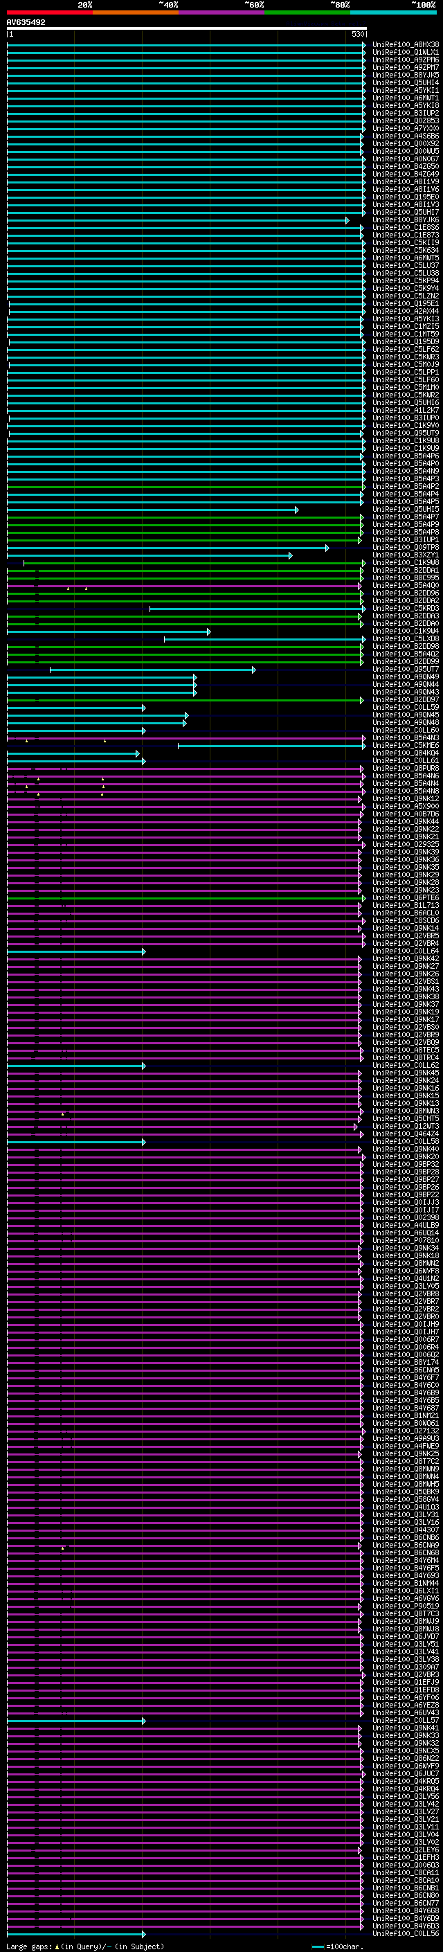
Task: Click the label UniRef100_Q95UT9
Action: pos(405,433)
